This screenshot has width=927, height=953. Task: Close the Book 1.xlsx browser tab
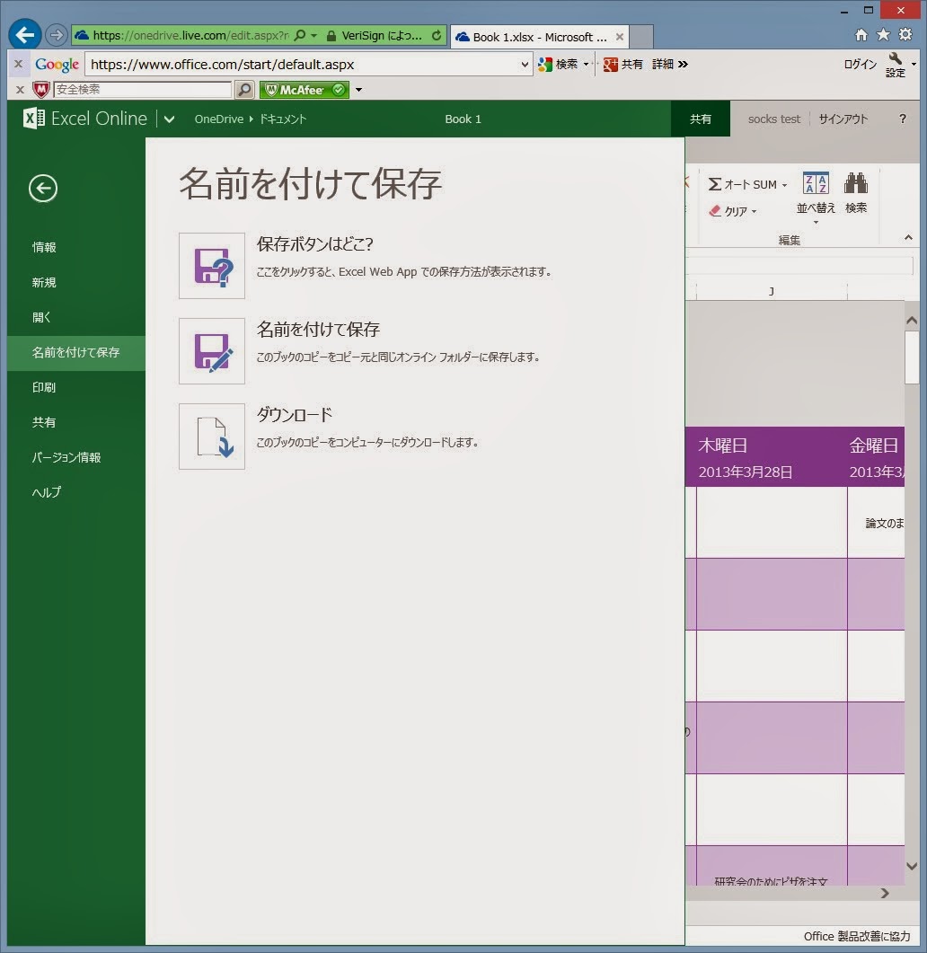pos(620,37)
